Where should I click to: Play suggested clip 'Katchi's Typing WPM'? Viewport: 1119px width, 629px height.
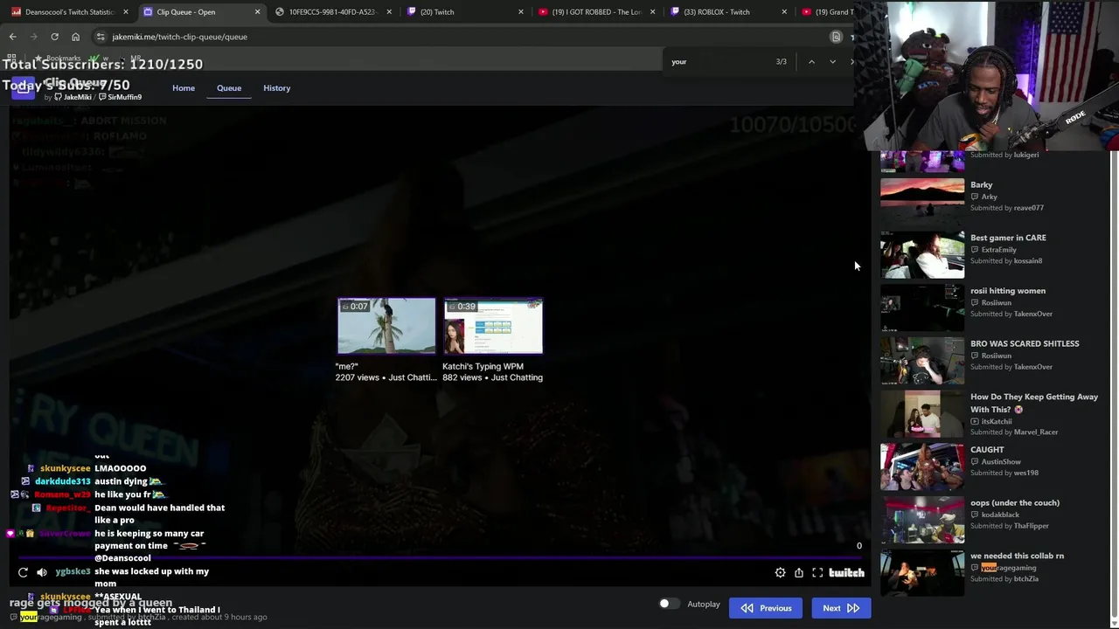click(x=493, y=326)
